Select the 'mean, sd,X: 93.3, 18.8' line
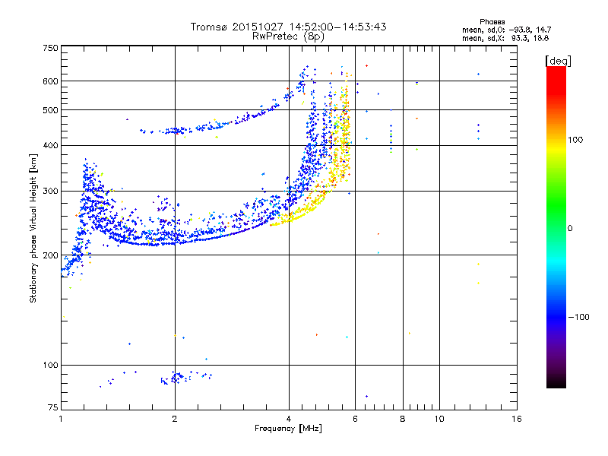The height and width of the screenshot is (456, 608). (505, 38)
